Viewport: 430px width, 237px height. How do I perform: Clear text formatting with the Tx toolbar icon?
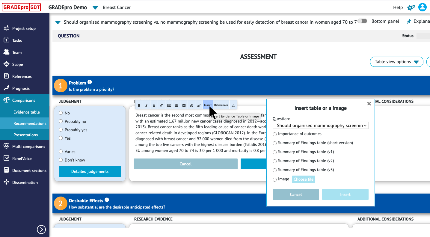[x=233, y=105]
